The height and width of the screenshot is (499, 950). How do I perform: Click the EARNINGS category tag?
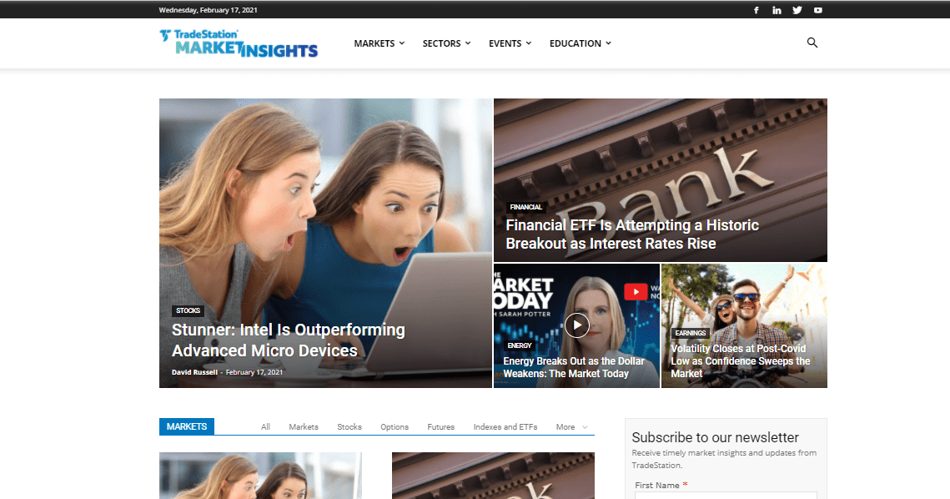click(x=690, y=333)
